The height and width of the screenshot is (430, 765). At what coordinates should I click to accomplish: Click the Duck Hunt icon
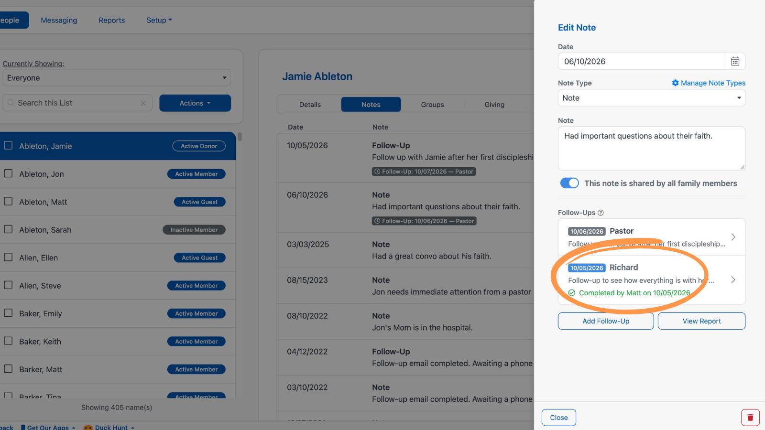(88, 427)
